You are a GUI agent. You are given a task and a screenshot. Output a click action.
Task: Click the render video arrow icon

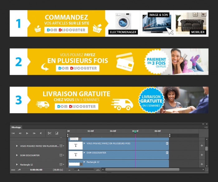[19, 170]
